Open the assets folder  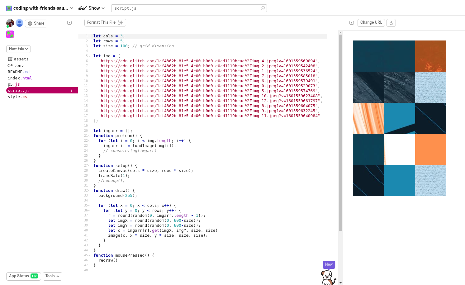point(18,59)
